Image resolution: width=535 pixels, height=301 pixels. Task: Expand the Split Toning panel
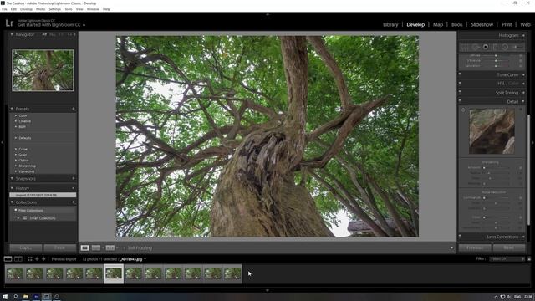click(x=524, y=93)
